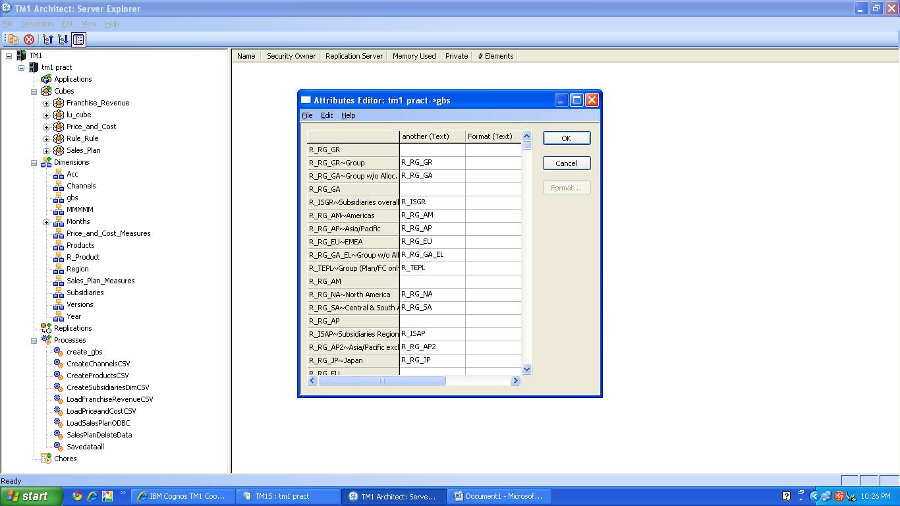Click the Processes group icon
Viewport: 900px width, 506px height.
tap(46, 340)
